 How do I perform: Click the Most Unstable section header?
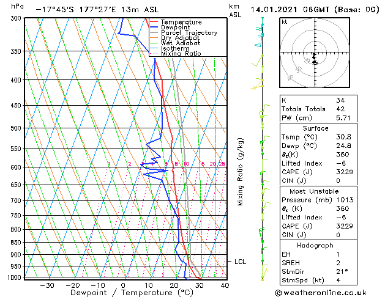tap(314, 191)
